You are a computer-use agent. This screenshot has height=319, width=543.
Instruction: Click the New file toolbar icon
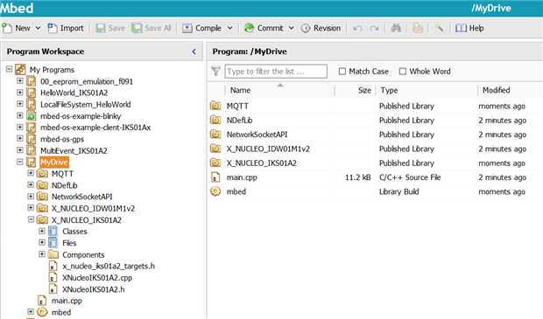click(7, 28)
